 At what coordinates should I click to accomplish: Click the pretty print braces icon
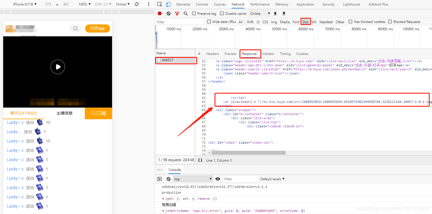click(x=200, y=160)
